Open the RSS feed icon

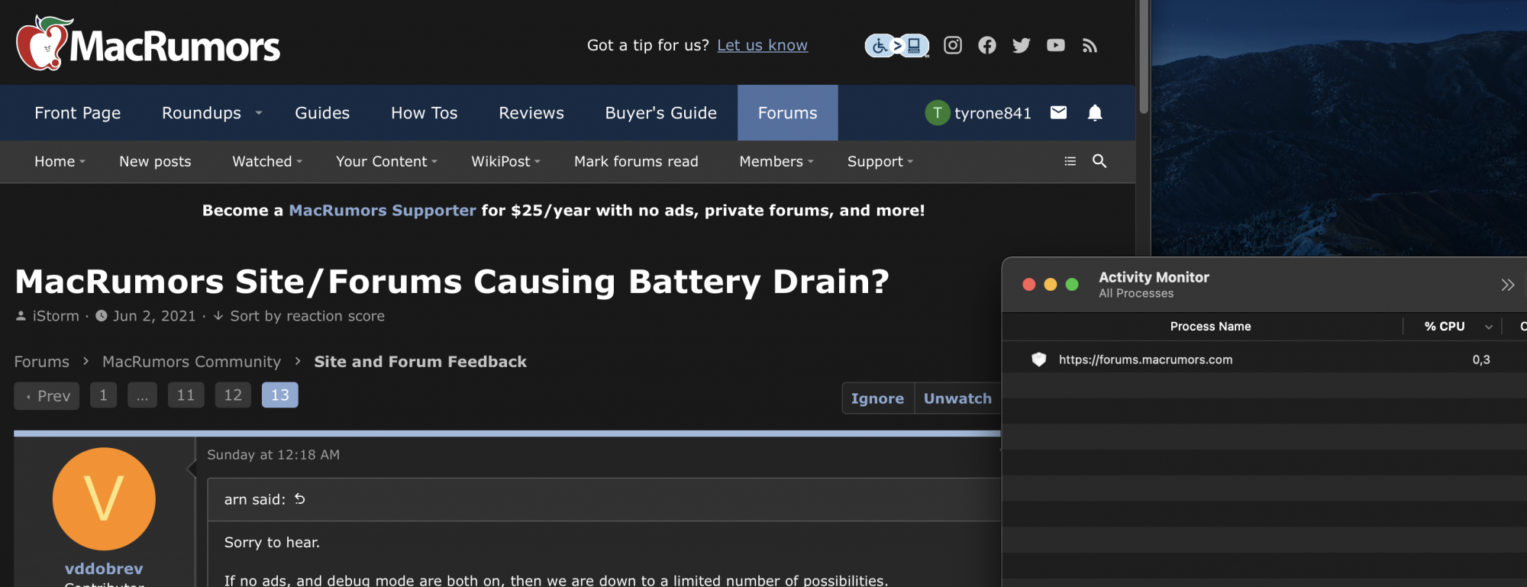pos(1090,46)
